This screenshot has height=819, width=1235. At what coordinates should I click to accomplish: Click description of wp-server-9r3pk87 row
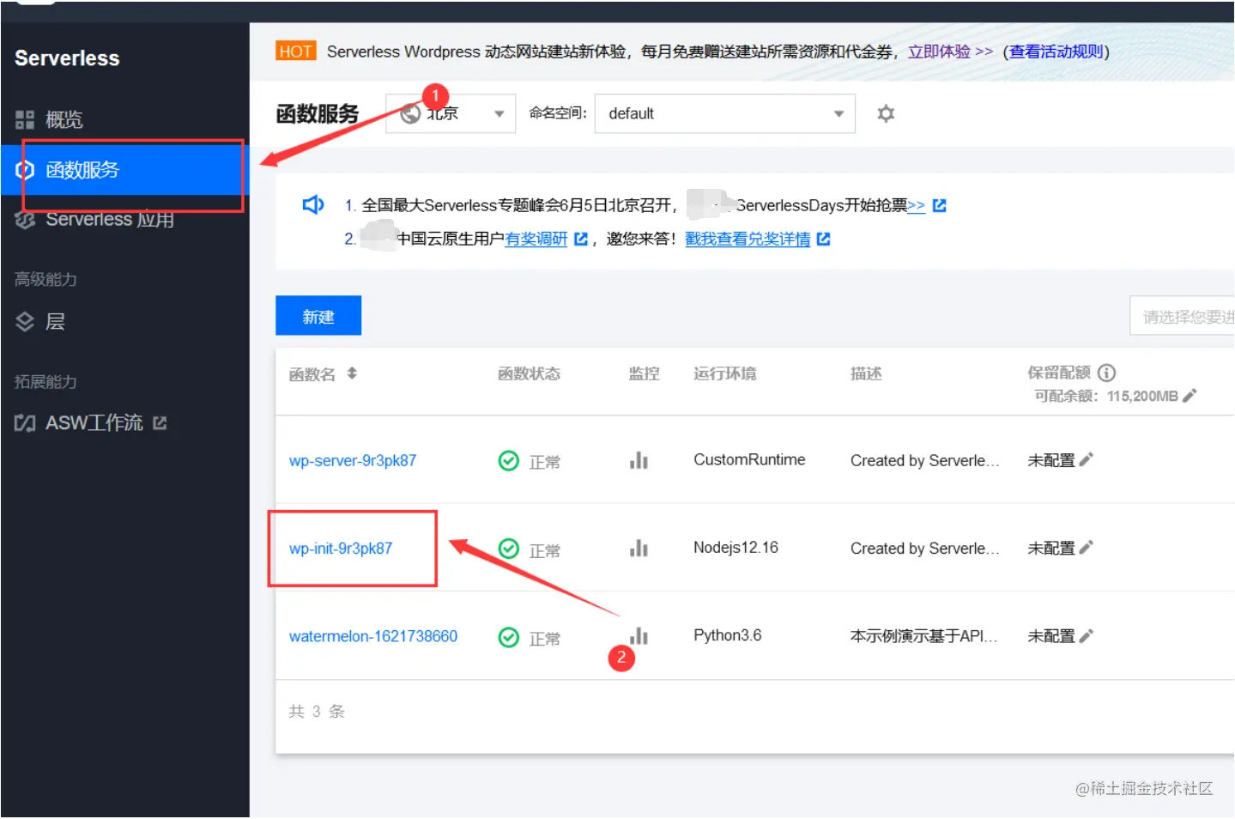coord(925,460)
